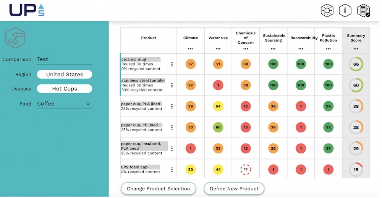Open EPS foam cup options menu
Viewport: 382px width, 198px height.
click(x=172, y=170)
